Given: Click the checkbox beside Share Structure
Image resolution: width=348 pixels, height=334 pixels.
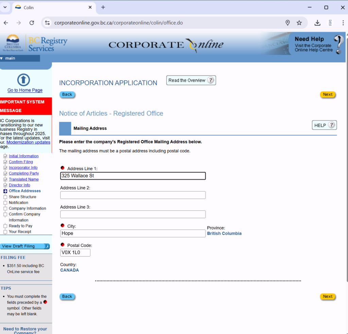Looking at the screenshot, I should tap(5, 197).
